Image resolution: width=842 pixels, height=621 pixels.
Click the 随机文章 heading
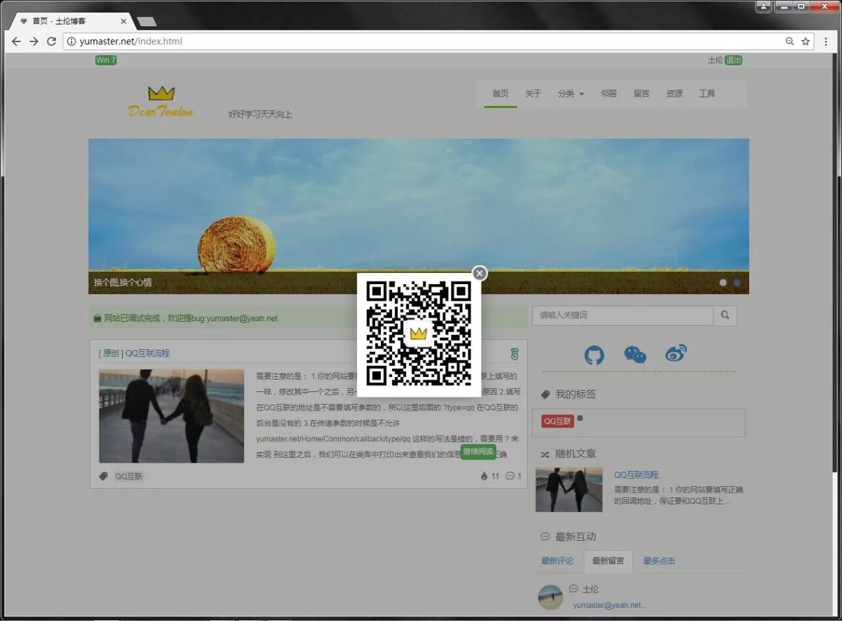pos(576,454)
